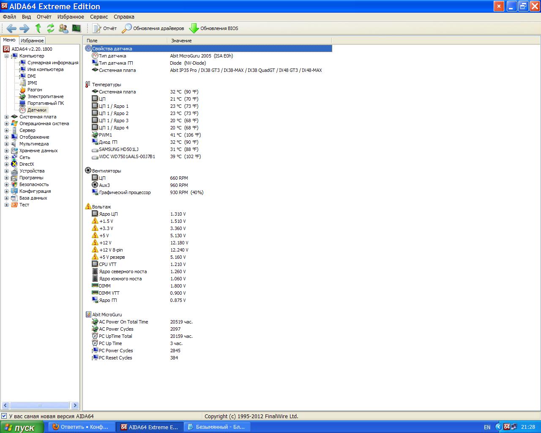The image size is (541, 433).
Task: Open the Избранное menu
Action: [71, 17]
